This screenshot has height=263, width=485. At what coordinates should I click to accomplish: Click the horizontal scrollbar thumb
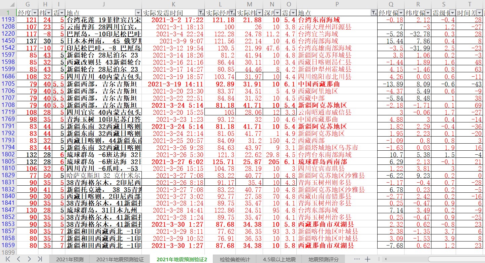tap(455, 259)
